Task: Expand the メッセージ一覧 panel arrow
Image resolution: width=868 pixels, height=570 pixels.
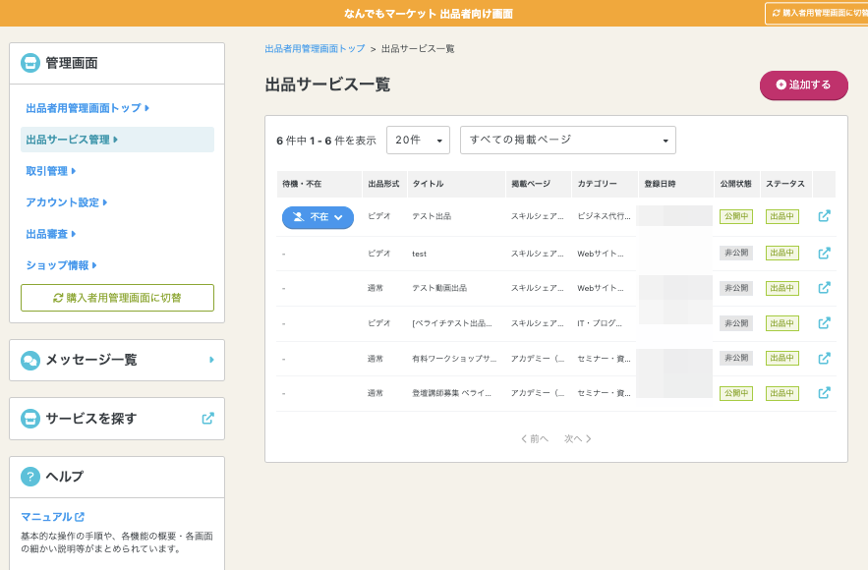Action: (211, 361)
